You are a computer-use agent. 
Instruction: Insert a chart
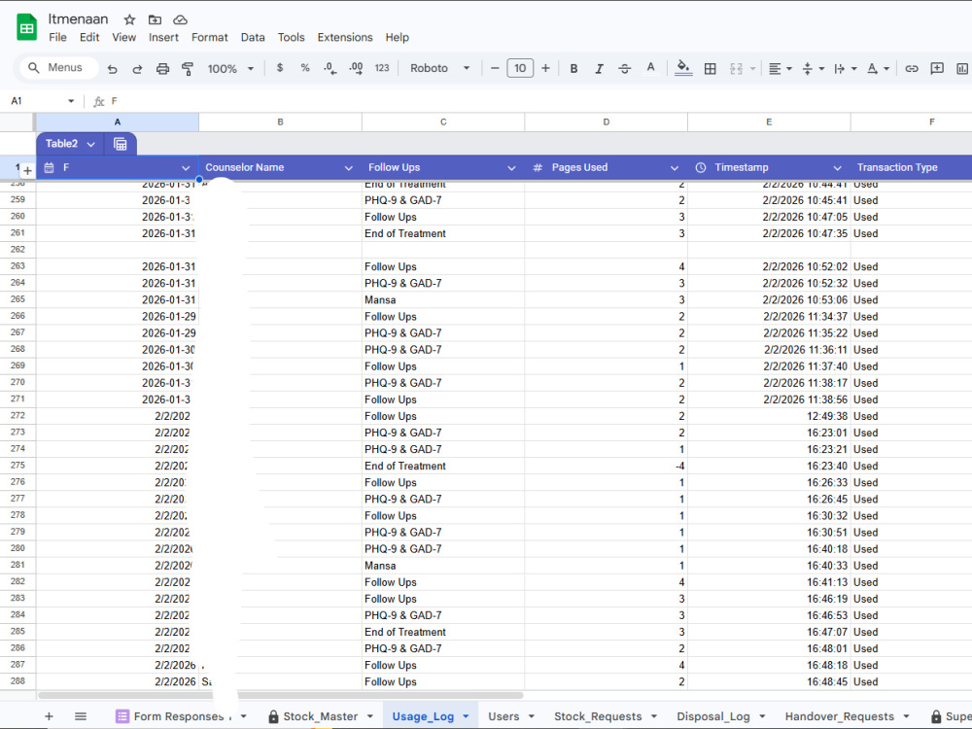962,69
